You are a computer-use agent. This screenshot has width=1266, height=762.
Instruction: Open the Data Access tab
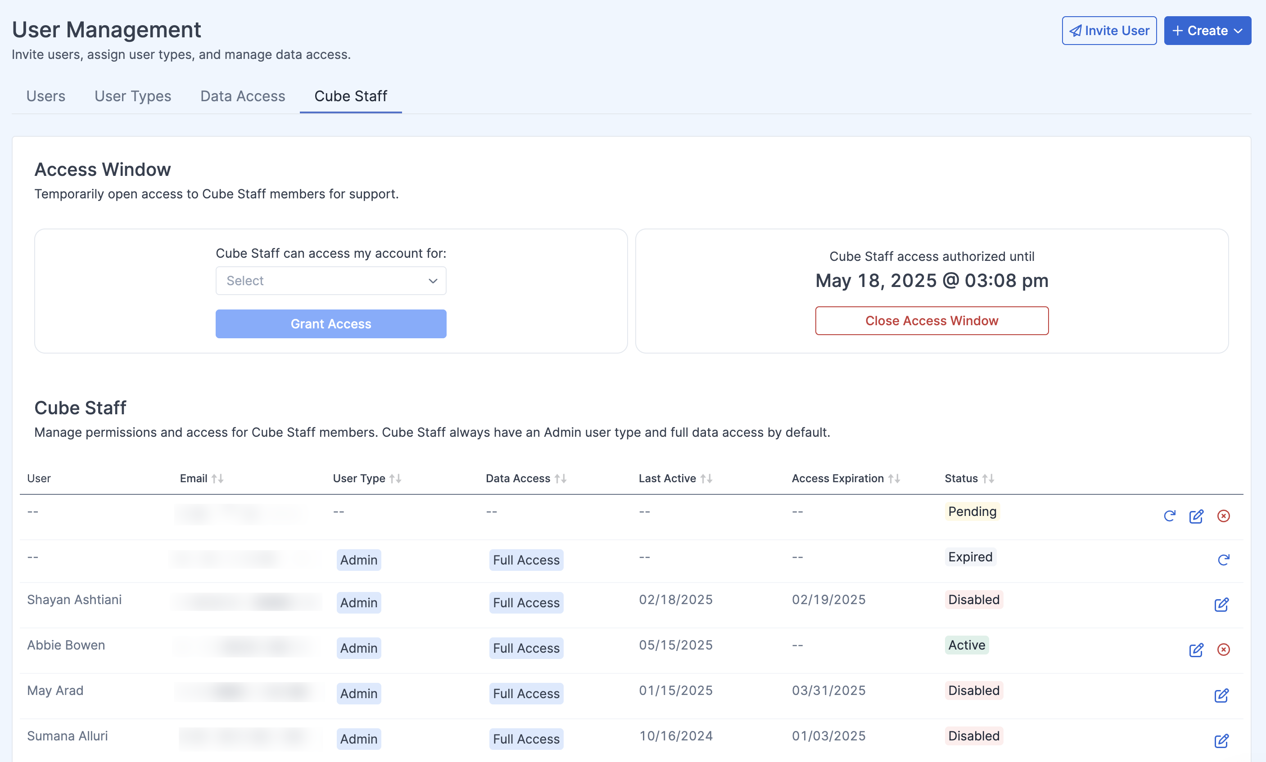tap(243, 96)
